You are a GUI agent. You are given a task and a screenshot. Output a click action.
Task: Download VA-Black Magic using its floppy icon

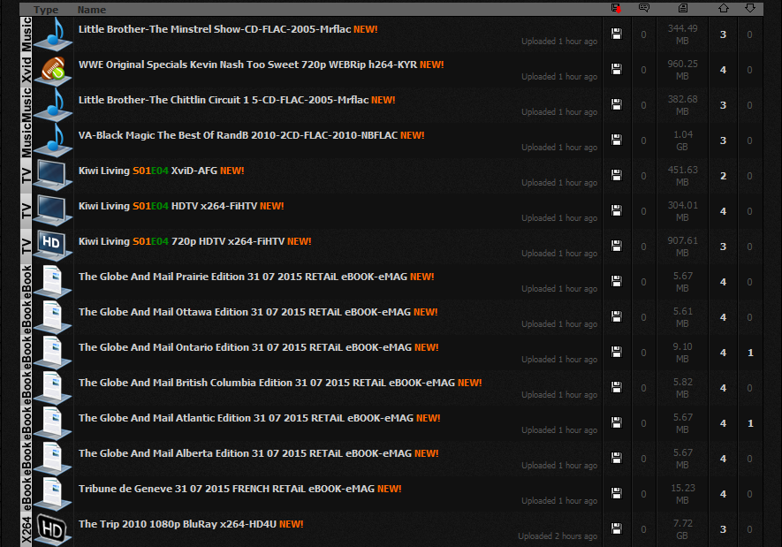pyautogui.click(x=617, y=140)
